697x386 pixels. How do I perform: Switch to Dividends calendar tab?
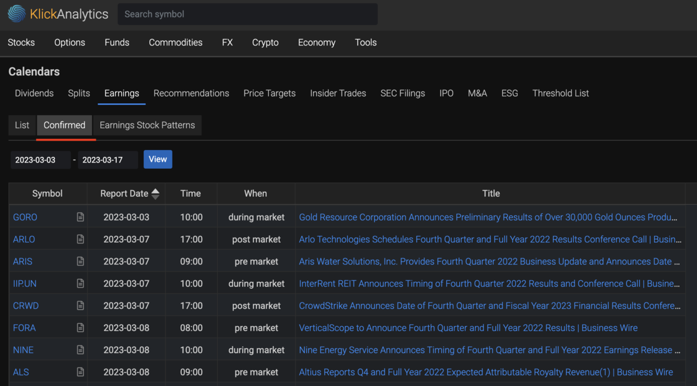point(34,93)
